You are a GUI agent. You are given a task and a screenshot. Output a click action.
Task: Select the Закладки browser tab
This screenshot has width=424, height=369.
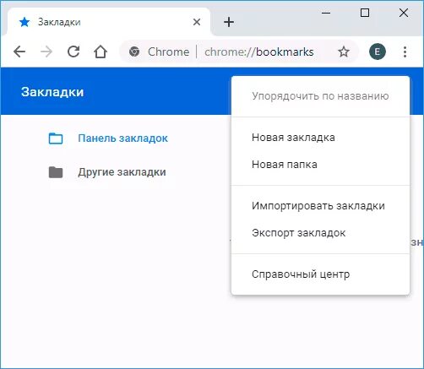[109, 22]
